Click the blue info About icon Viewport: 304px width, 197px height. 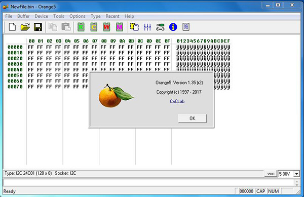click(x=173, y=27)
